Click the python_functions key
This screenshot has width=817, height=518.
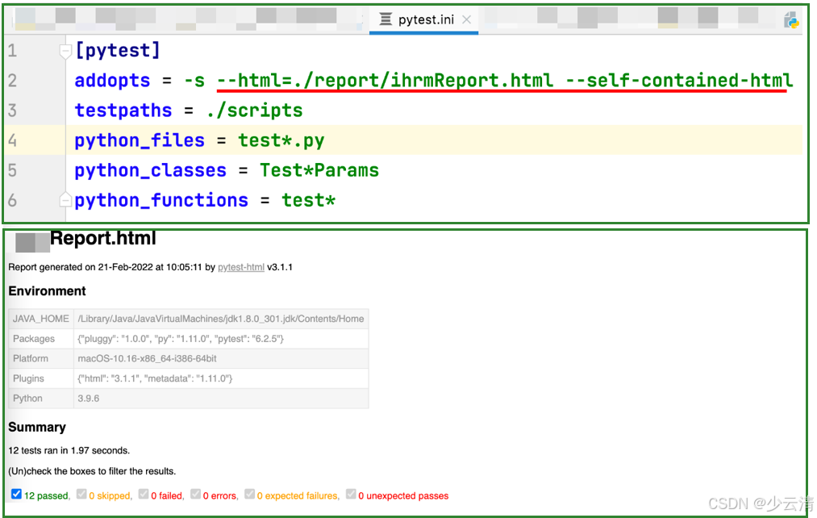[x=161, y=200]
